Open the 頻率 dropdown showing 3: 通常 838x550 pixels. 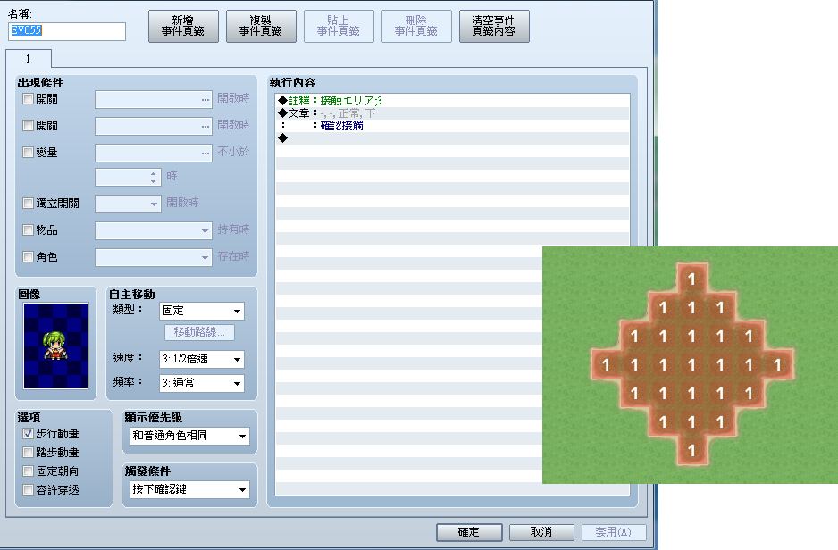click(202, 383)
